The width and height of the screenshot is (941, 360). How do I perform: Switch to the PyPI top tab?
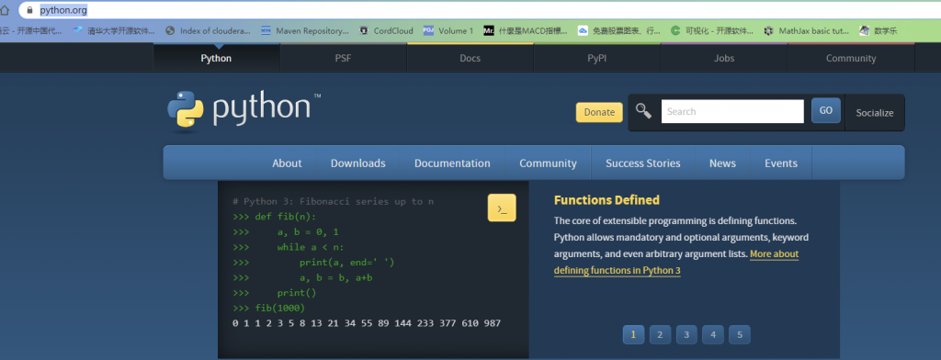click(596, 58)
